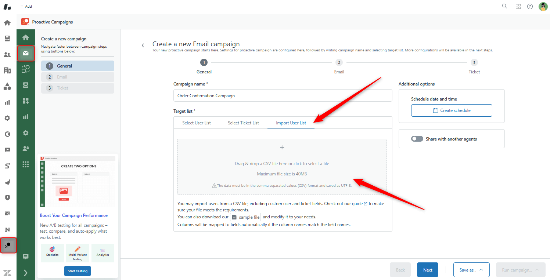Select the bar chart analytics icon in sidebar
Viewport: 550px width, 280px height.
(26, 117)
